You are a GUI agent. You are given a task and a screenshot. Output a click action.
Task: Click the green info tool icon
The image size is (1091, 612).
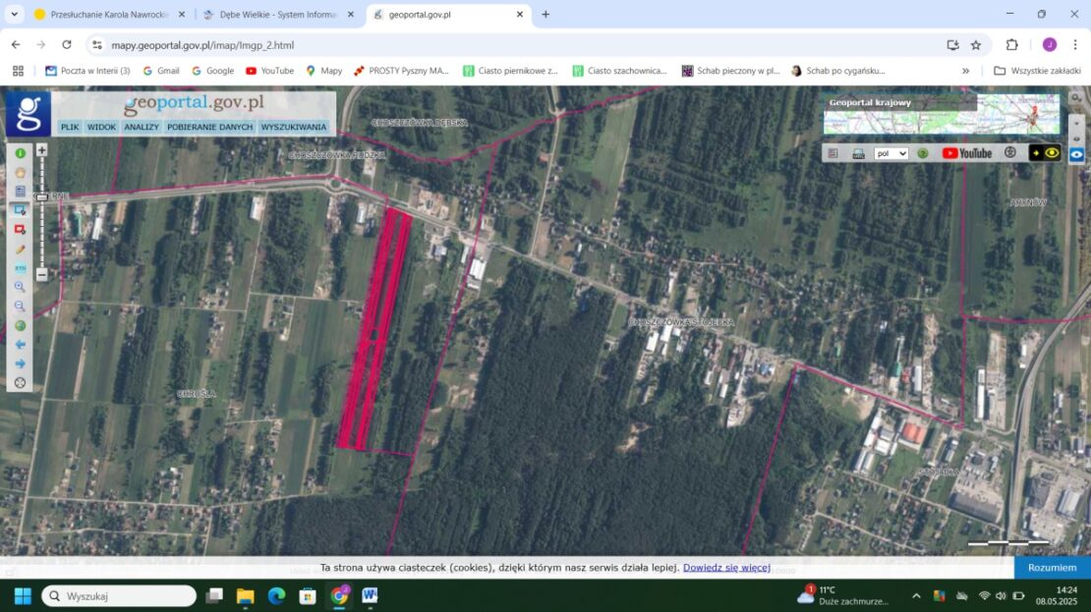tap(20, 153)
